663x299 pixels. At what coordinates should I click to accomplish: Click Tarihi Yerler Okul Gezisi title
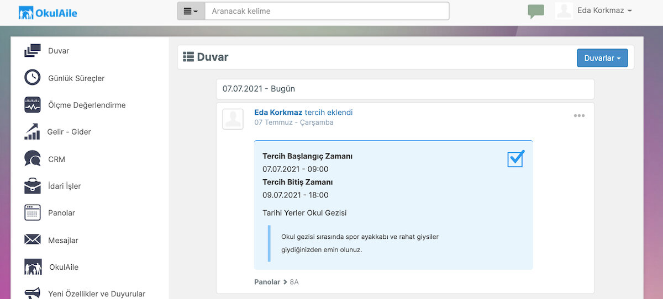(x=304, y=213)
